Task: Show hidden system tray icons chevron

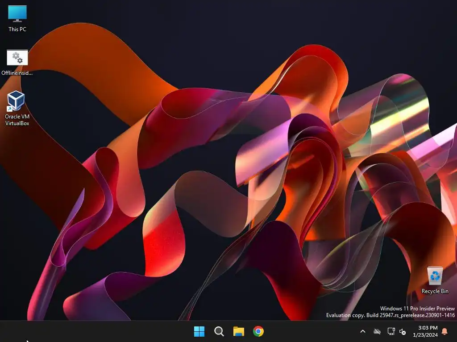Action: click(363, 331)
